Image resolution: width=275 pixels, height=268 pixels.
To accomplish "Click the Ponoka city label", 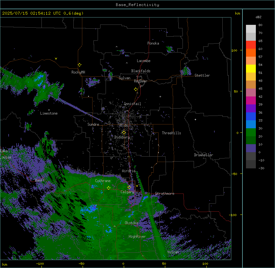I will (153, 43).
